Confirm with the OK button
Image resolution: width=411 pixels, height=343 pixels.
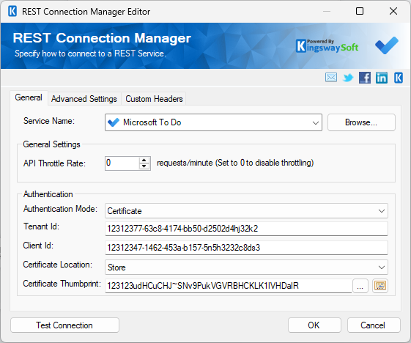coord(314,325)
